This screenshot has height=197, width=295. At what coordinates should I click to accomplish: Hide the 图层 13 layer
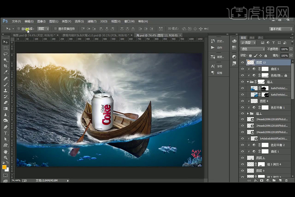(x=242, y=62)
